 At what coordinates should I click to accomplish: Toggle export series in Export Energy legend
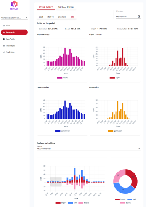tap(115, 78)
